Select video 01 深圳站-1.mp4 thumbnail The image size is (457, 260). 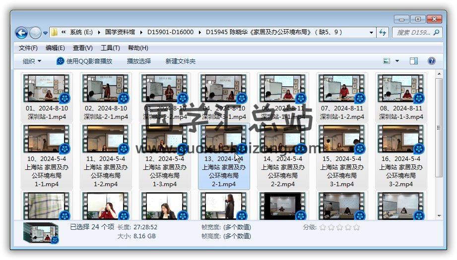(x=47, y=89)
